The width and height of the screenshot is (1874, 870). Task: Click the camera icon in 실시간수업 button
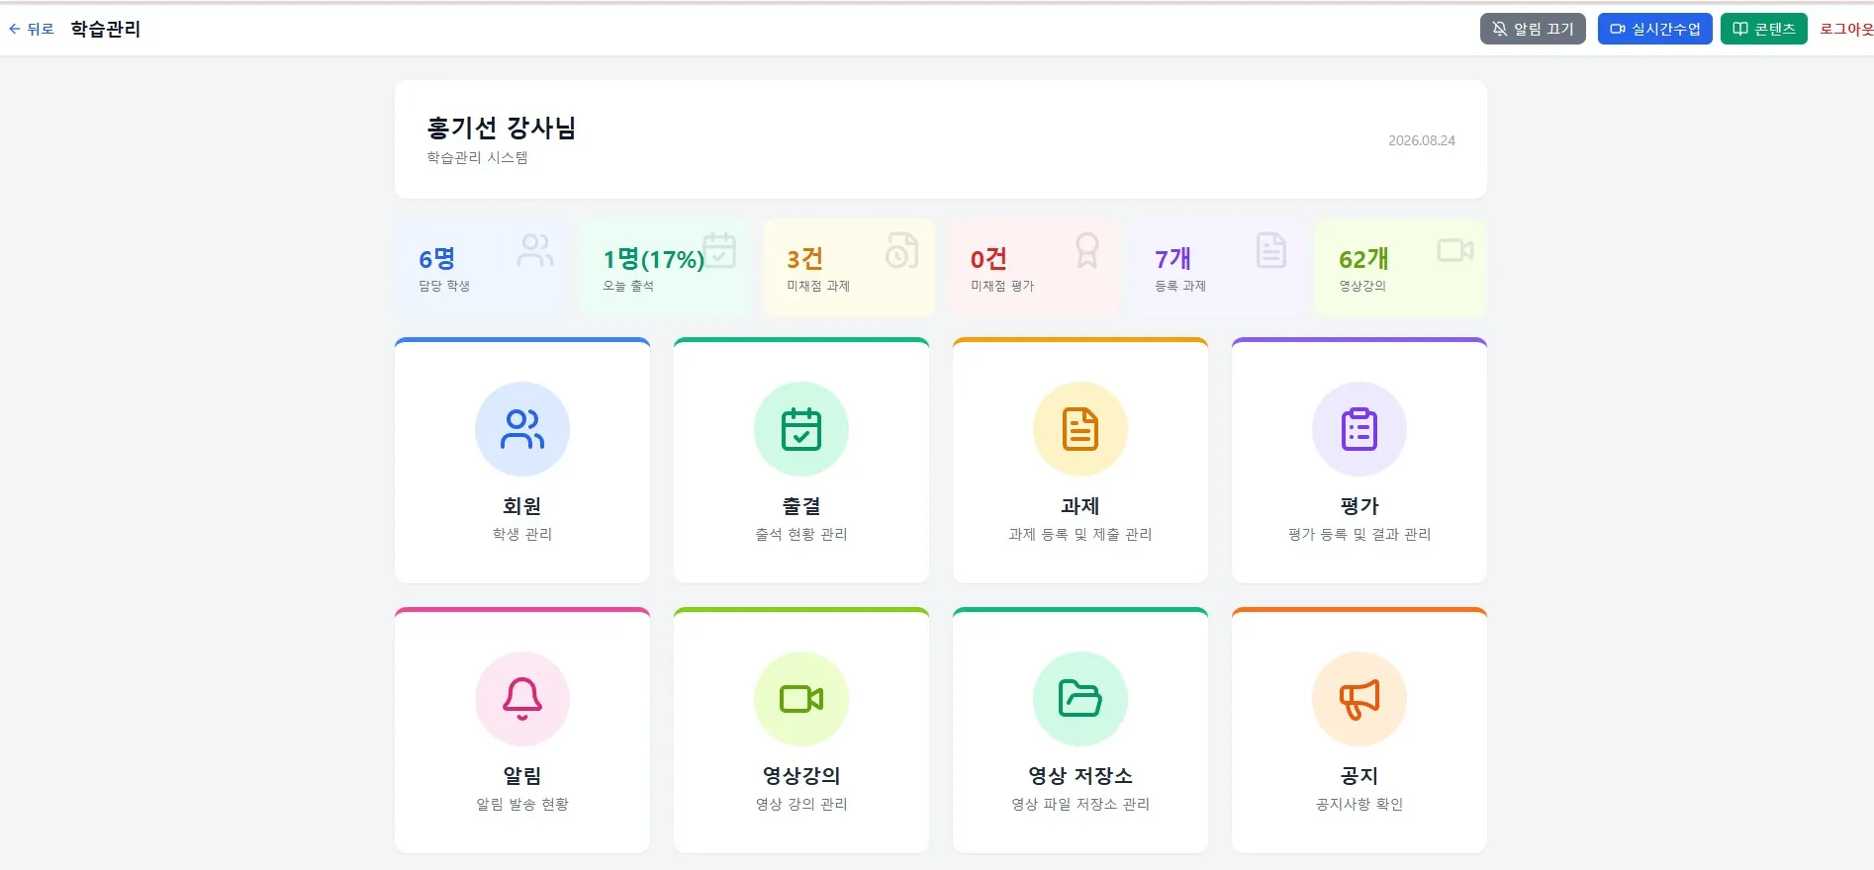pos(1618,29)
